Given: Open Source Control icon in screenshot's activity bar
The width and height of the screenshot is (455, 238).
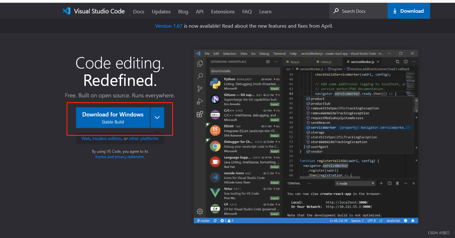Looking at the screenshot, I should (200, 89).
